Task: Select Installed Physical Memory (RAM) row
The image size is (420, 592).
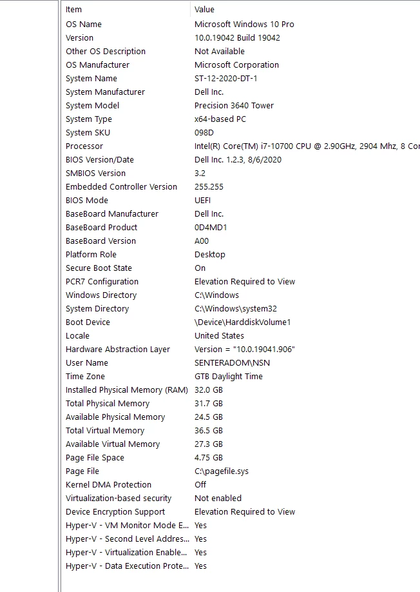Action: pos(127,390)
